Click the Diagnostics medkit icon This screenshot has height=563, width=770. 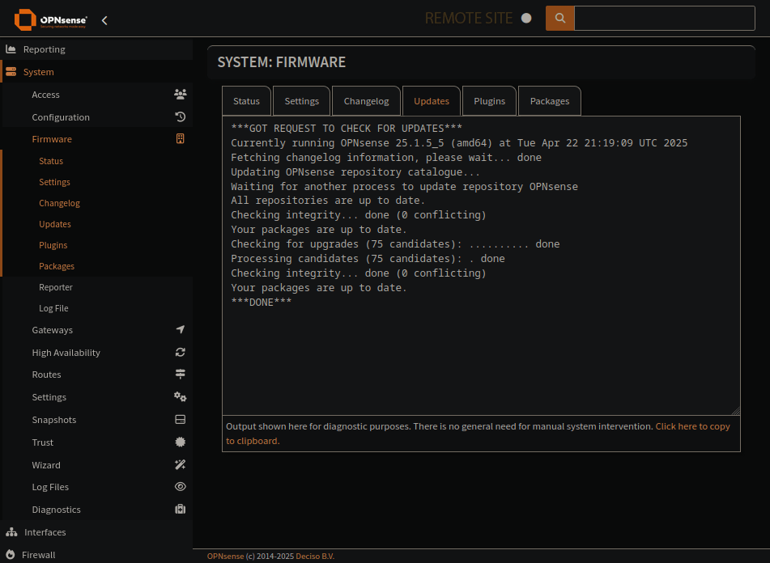click(181, 509)
